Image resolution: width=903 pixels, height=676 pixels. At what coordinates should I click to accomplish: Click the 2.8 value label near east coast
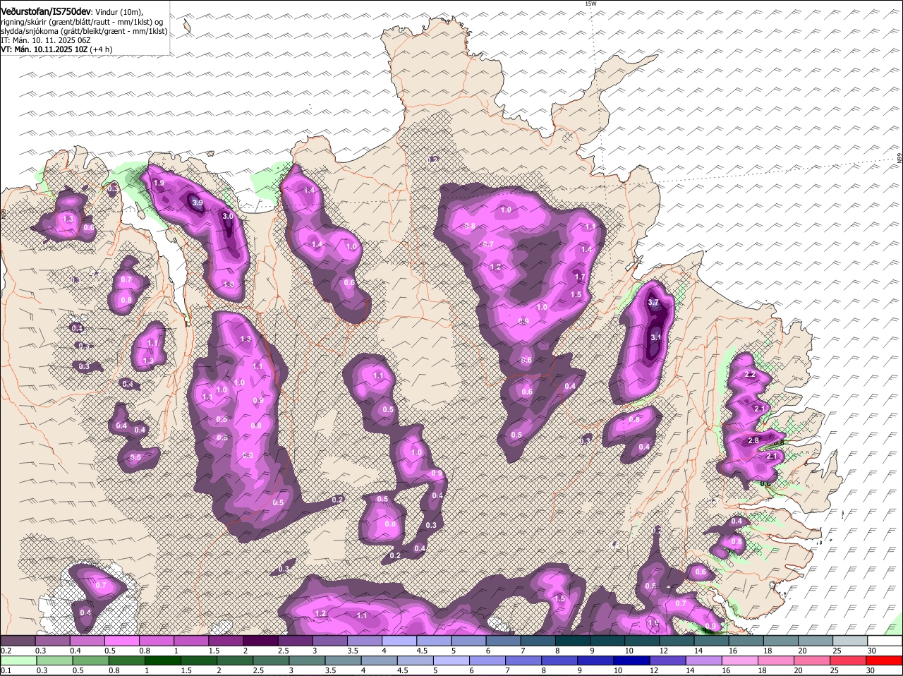[753, 440]
